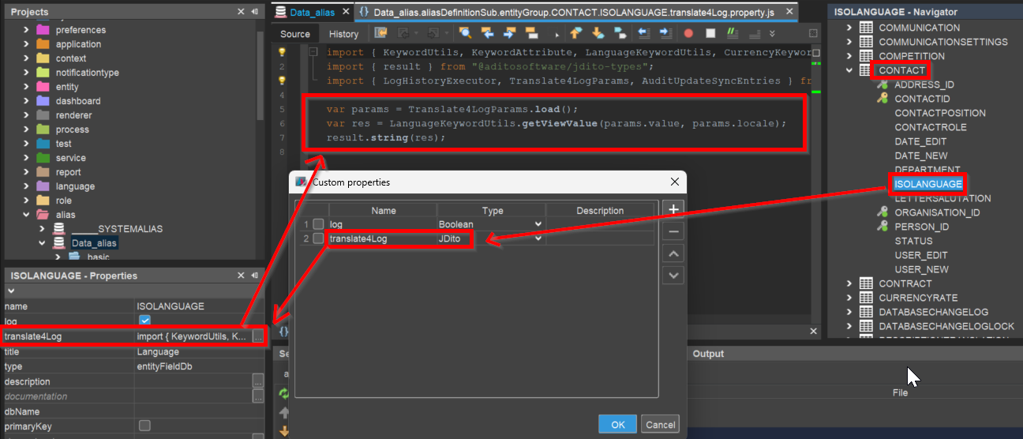This screenshot has height=439, width=1023.
Task: Open description editor ellipsis button
Action: (258, 381)
